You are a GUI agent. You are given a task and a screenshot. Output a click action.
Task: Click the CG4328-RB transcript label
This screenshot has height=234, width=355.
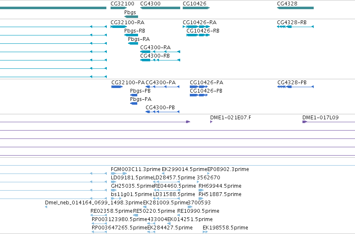[x=292, y=23]
